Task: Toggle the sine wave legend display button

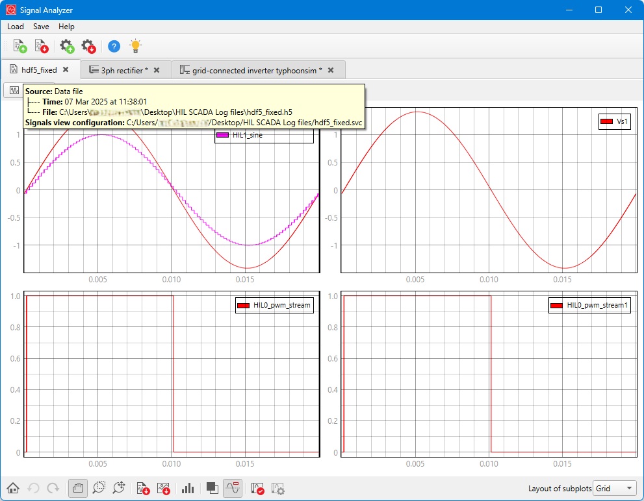Action: click(233, 488)
